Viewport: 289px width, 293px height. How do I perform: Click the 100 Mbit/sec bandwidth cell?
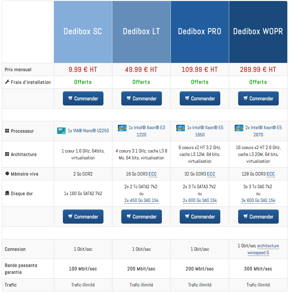point(83,269)
